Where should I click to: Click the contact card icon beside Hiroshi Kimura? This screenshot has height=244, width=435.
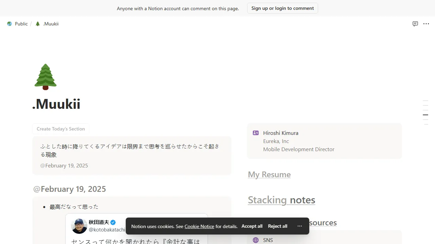coord(255,133)
